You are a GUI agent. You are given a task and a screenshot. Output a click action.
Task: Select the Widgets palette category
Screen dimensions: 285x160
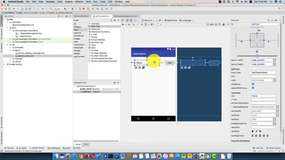click(77, 27)
